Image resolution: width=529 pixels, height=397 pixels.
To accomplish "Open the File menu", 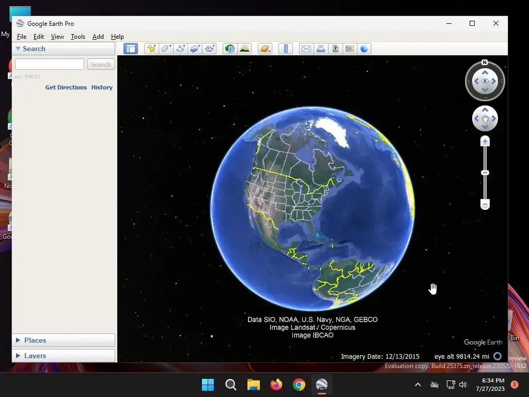I will click(22, 37).
